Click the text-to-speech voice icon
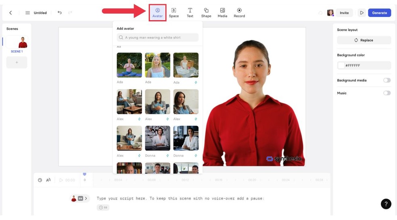The width and height of the screenshot is (397, 220). 48,180
